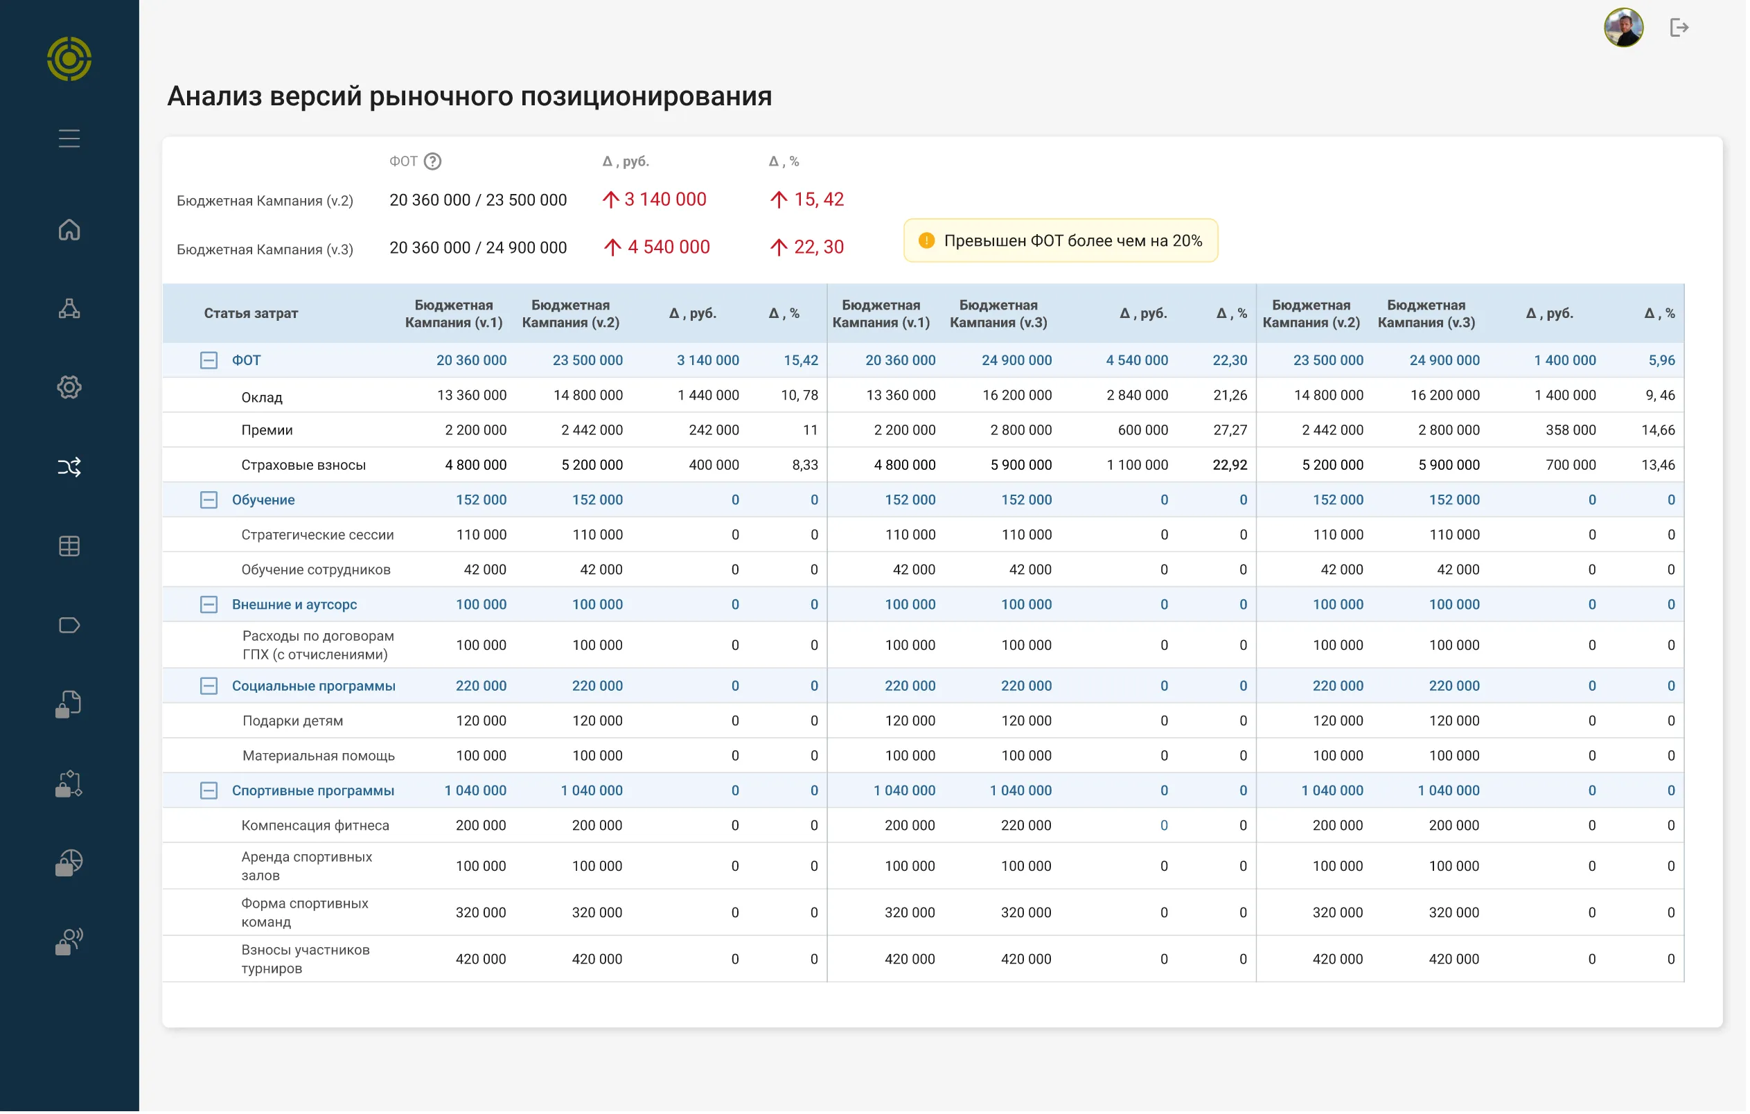
Task: Collapse the Внешние и аутсорс group
Action: point(209,605)
